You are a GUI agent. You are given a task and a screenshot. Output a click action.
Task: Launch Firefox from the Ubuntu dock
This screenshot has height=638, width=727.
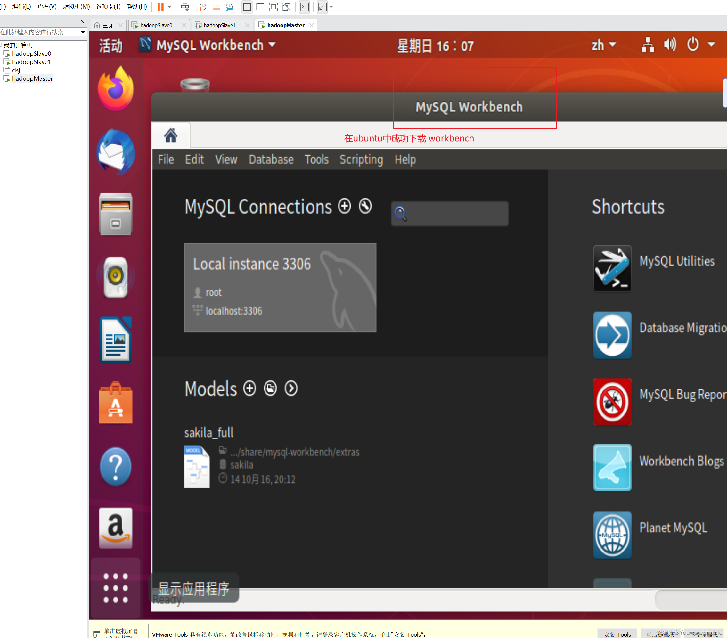coord(115,88)
